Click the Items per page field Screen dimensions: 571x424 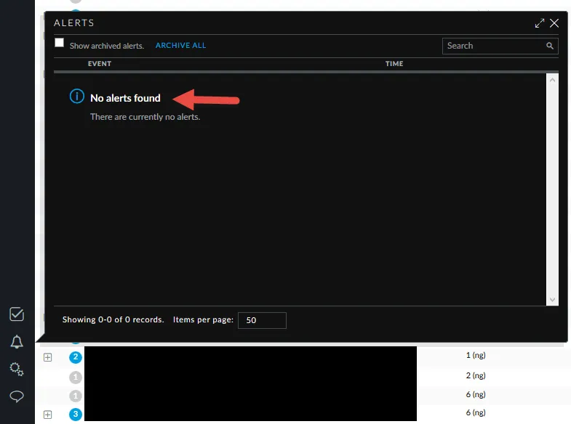coord(262,320)
